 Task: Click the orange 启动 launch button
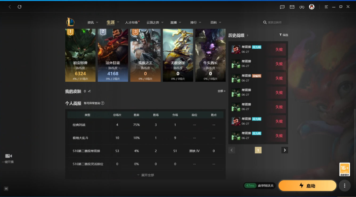[308, 186]
